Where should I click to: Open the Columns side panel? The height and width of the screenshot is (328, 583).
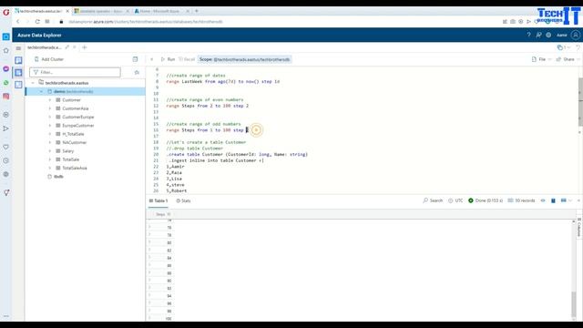point(579,227)
